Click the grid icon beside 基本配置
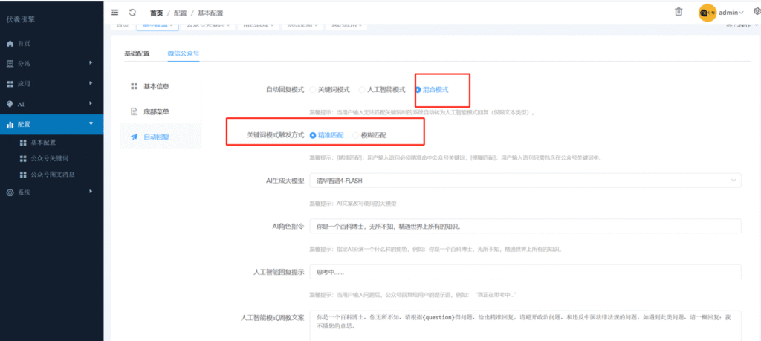The image size is (761, 341). [22, 143]
